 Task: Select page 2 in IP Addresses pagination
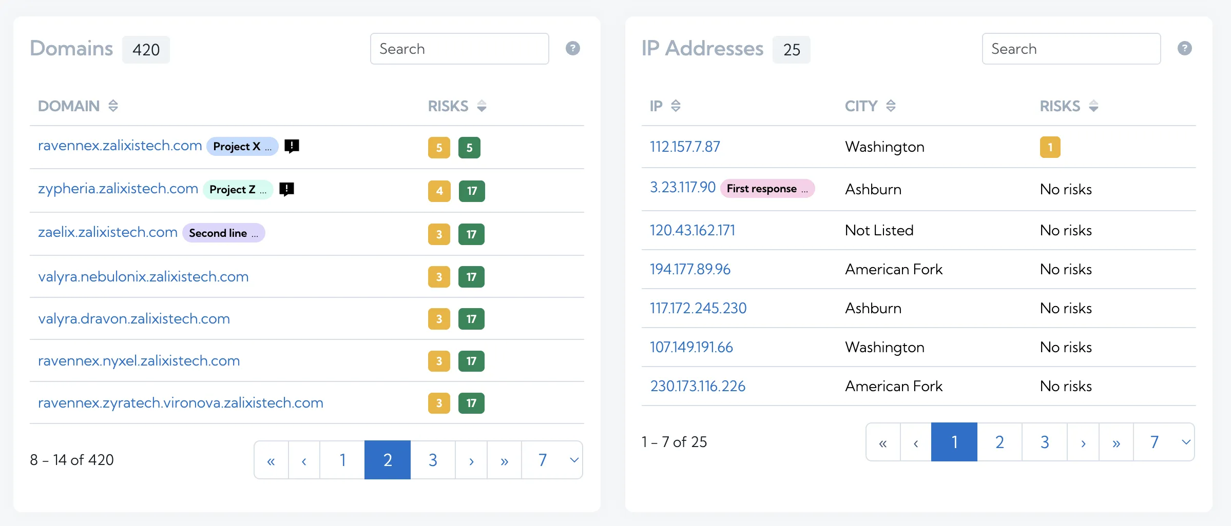click(x=999, y=442)
